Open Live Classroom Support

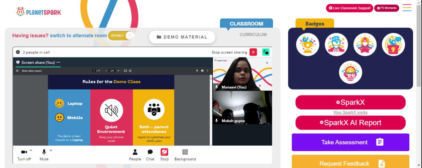(x=349, y=8)
